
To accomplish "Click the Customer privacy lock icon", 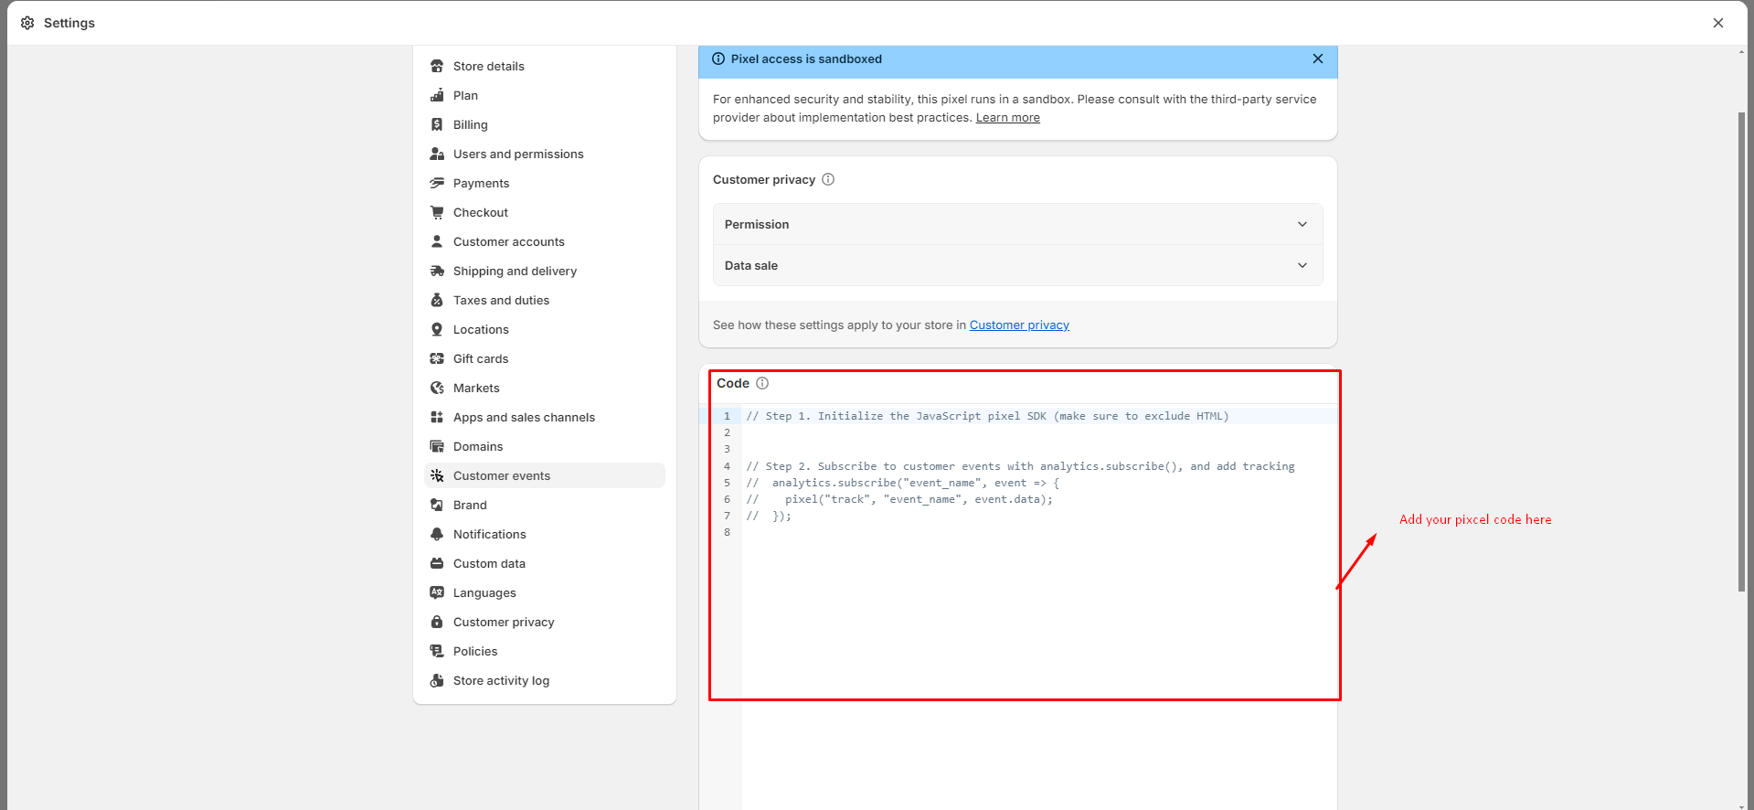I will [437, 622].
